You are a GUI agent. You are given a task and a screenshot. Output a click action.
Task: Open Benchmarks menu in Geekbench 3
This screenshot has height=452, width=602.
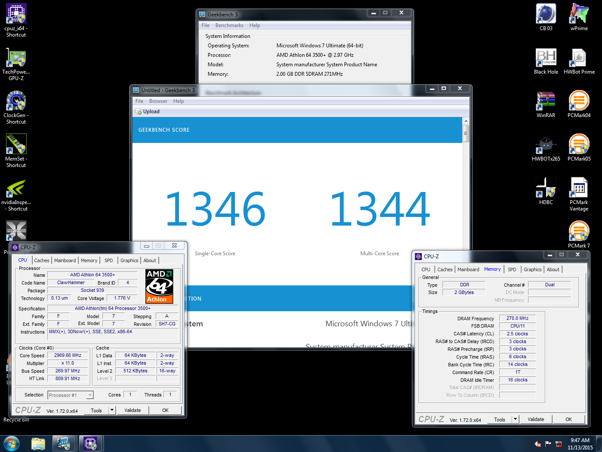coord(229,25)
